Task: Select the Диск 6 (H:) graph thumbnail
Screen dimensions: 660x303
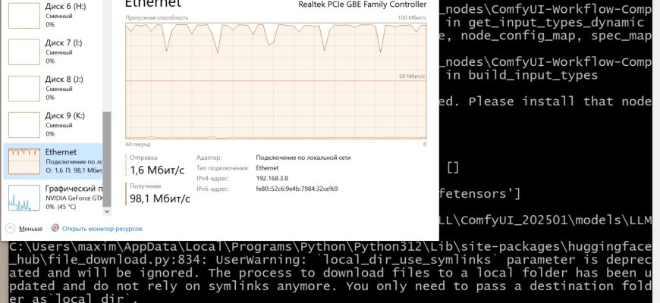Action: pos(22,14)
